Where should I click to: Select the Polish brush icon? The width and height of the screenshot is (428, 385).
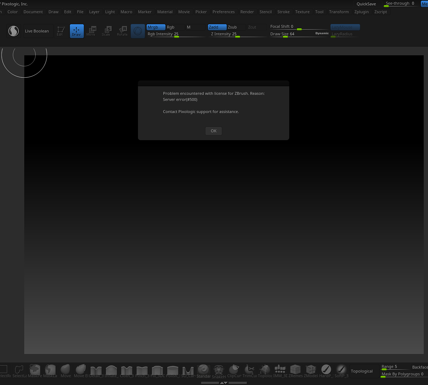coord(173,371)
